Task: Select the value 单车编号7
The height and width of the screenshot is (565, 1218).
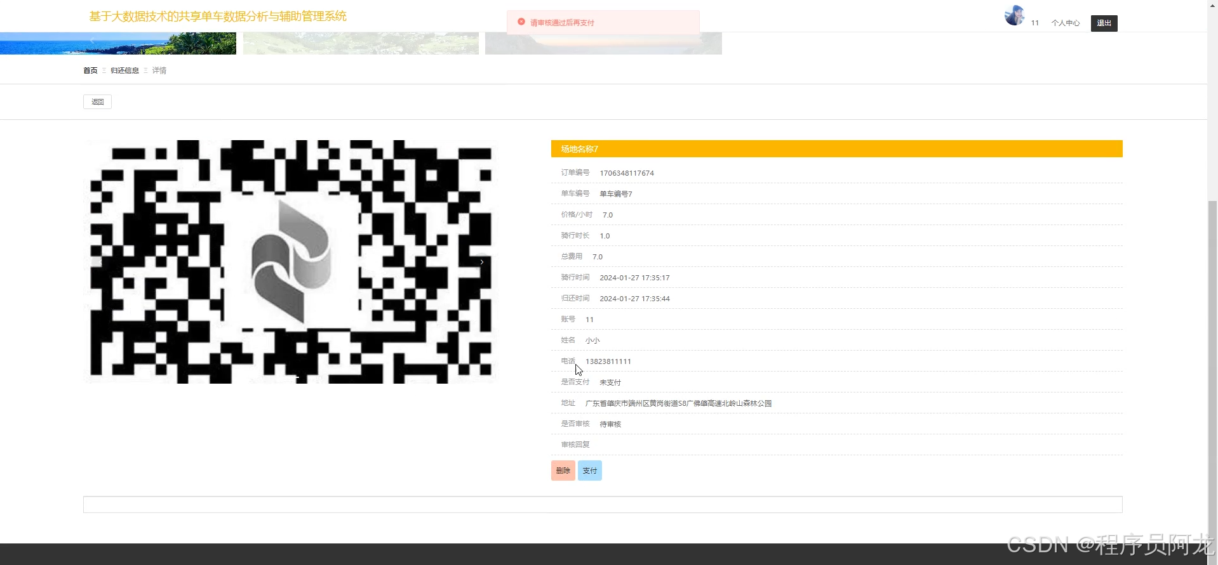Action: 616,194
